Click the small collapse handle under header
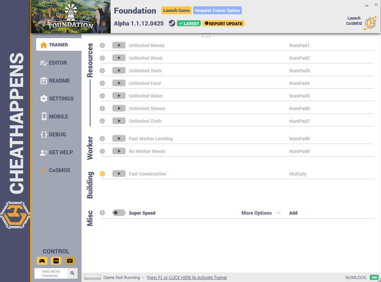This screenshot has height=282, width=381. tap(206, 35)
